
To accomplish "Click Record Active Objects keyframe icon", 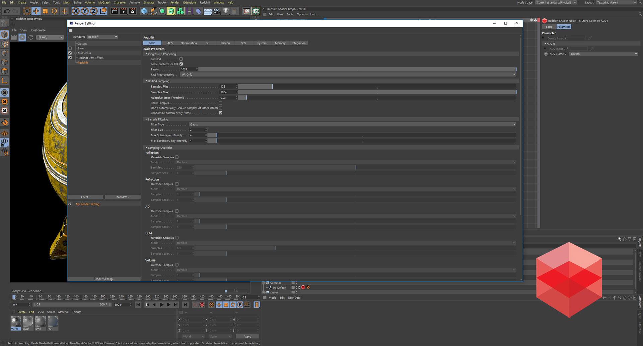I will (x=195, y=305).
